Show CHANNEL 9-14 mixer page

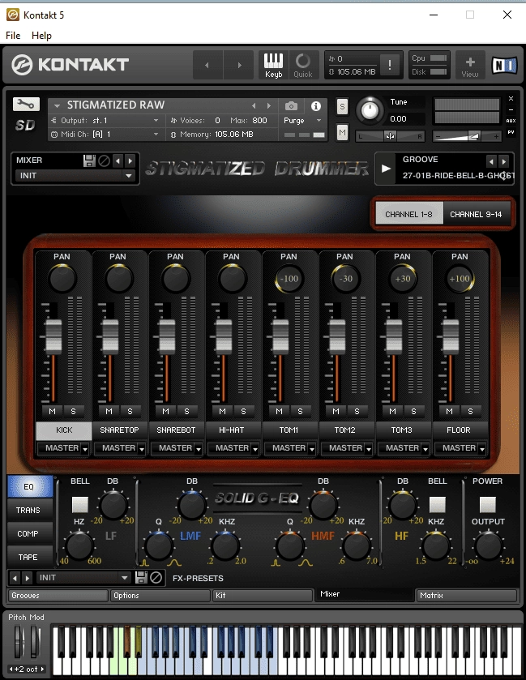[x=476, y=214]
